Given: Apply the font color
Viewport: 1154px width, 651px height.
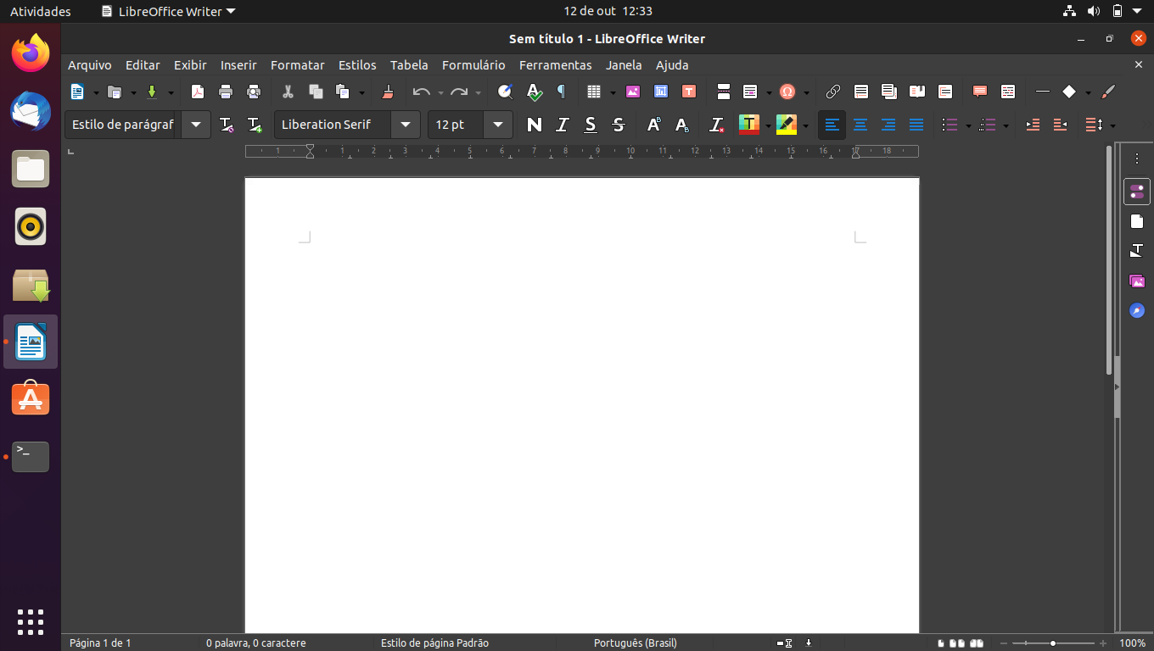Looking at the screenshot, I should click(748, 125).
